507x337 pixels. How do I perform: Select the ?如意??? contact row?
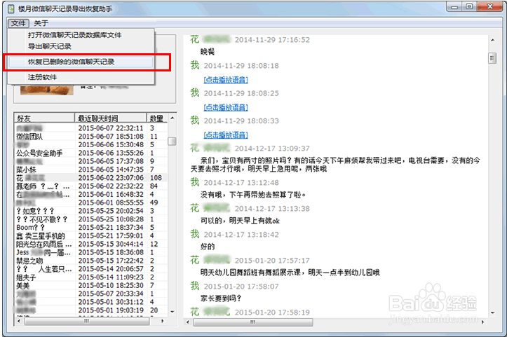tap(91, 211)
